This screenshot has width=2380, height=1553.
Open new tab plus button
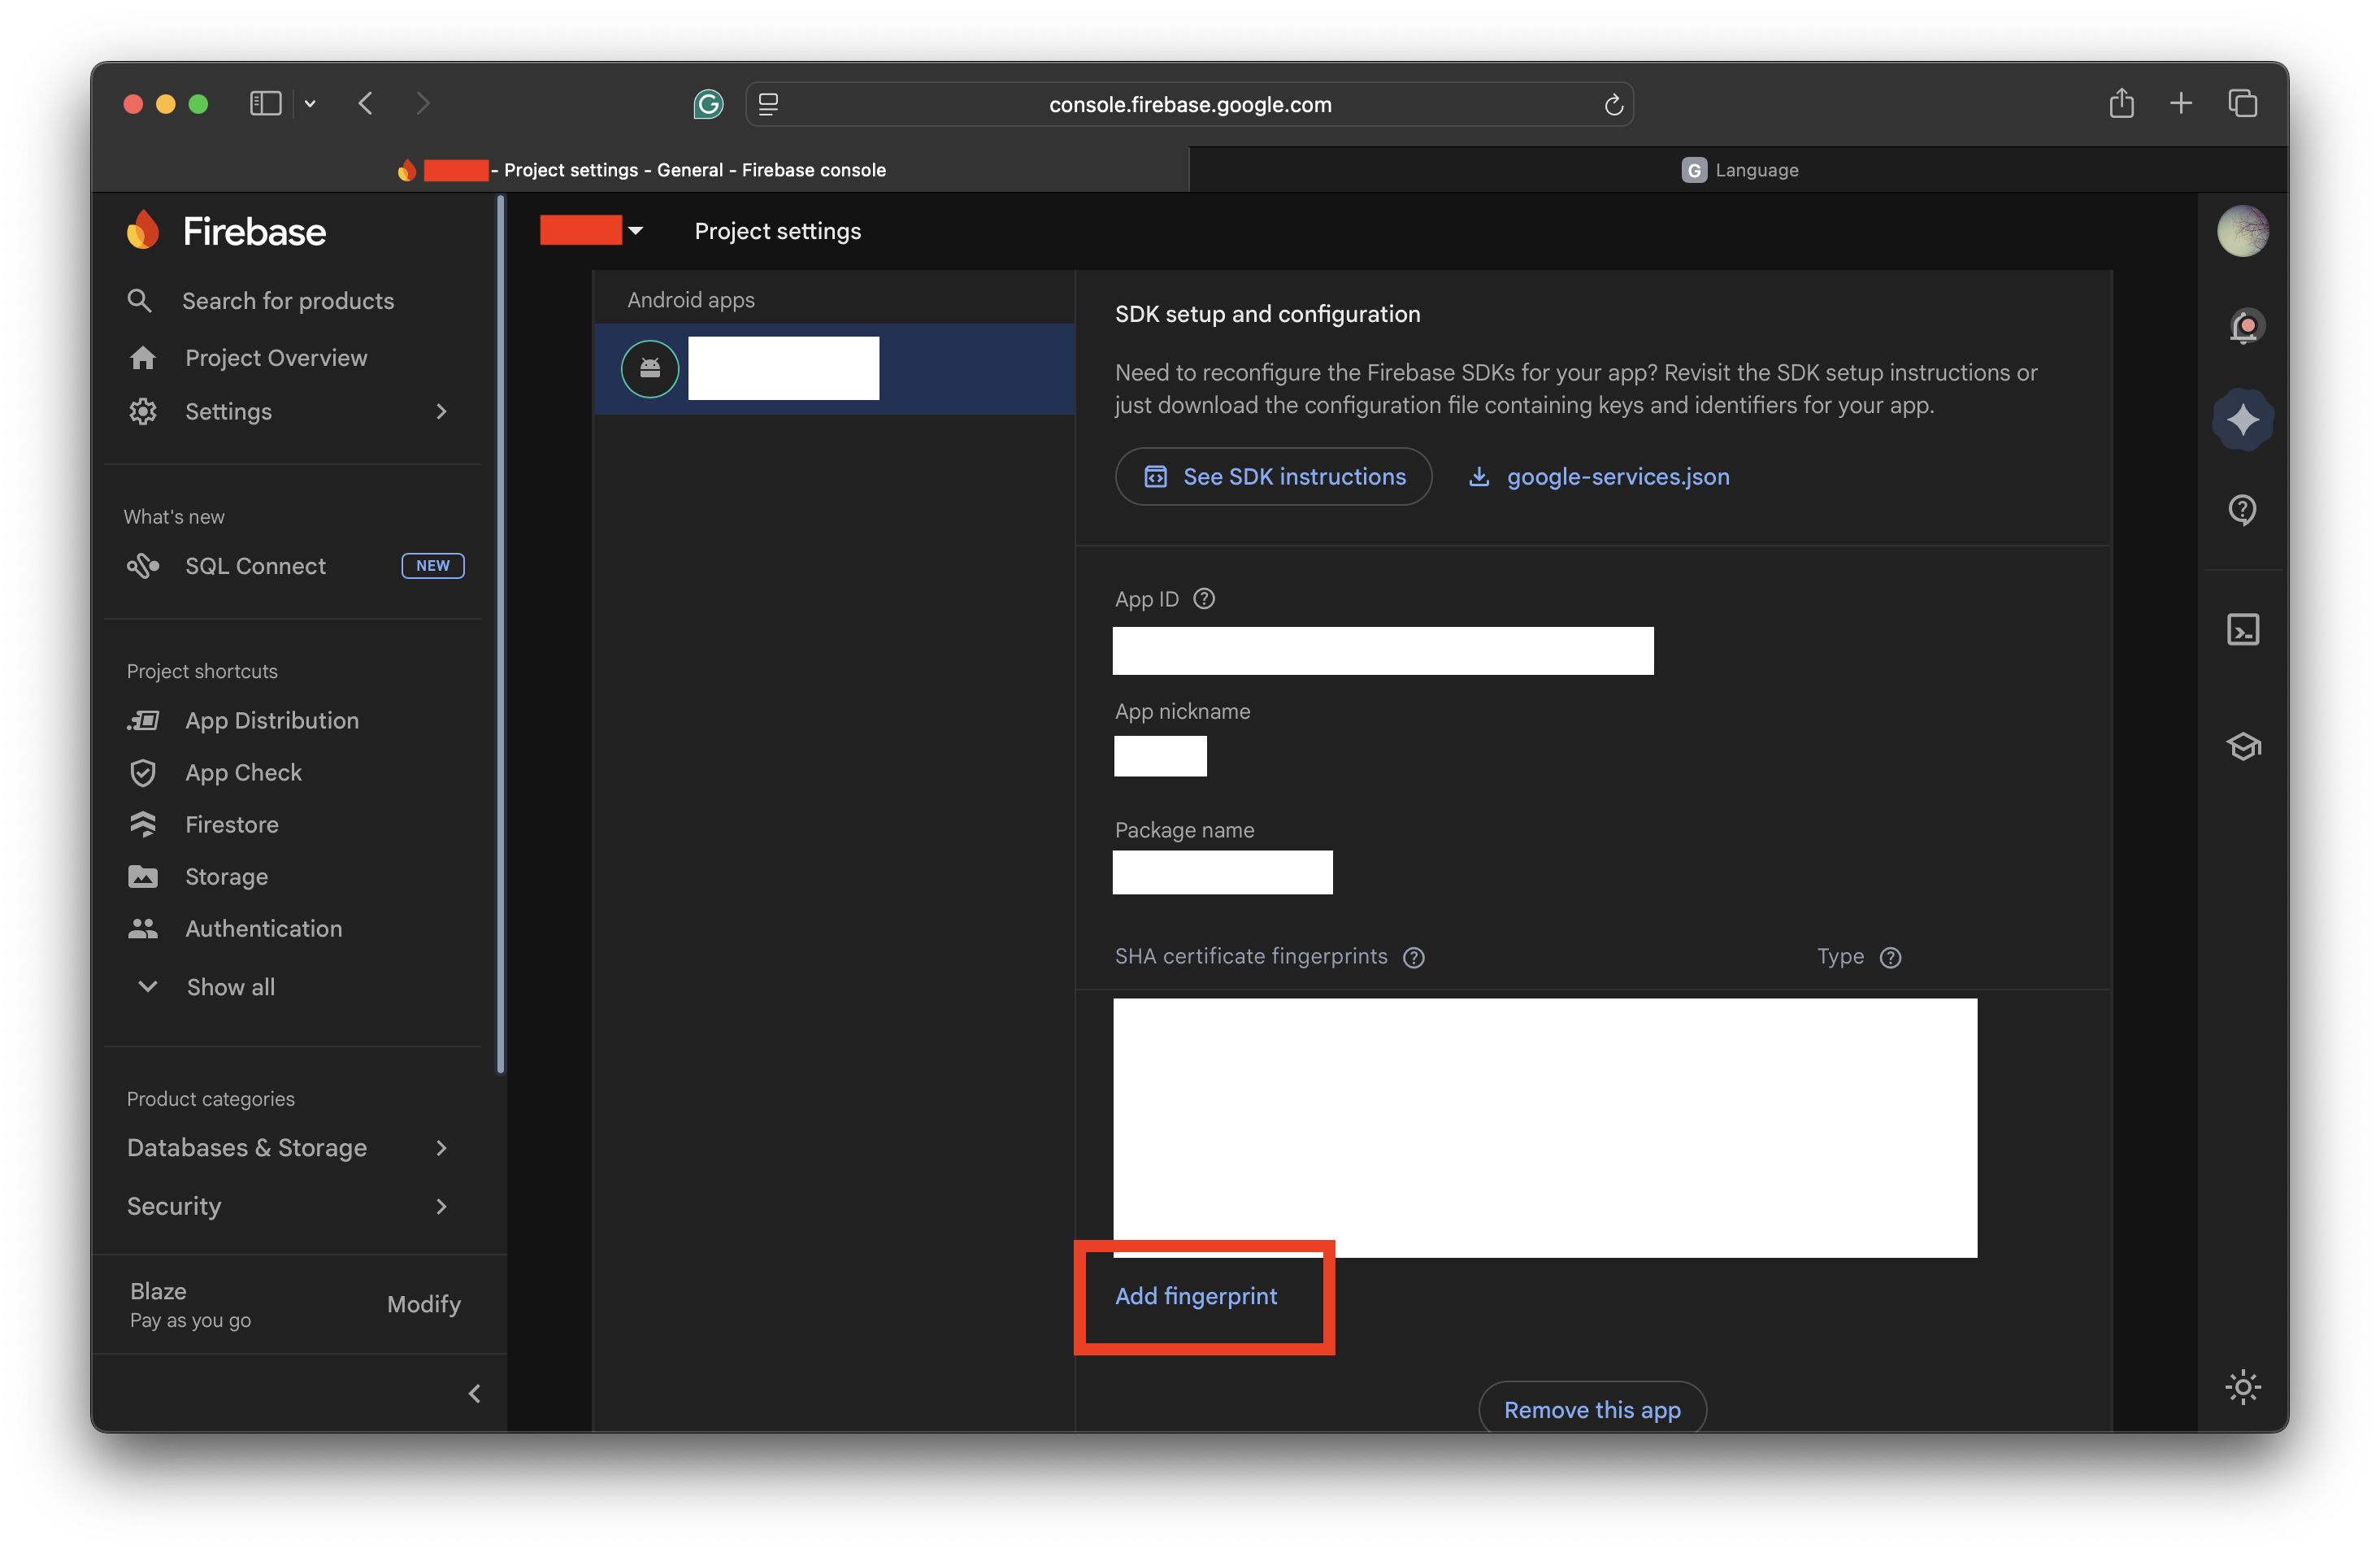[x=2181, y=103]
